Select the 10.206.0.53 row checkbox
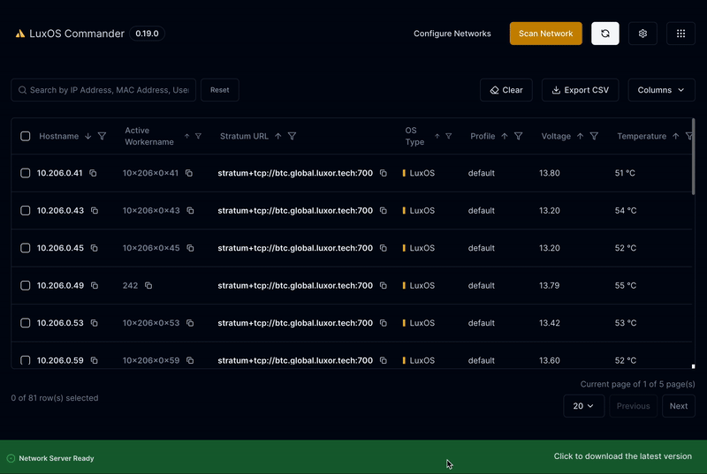707x474 pixels. (x=26, y=323)
